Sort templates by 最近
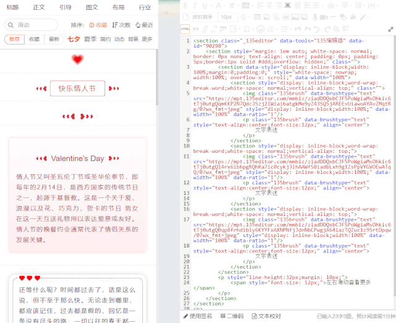Image resolution: width=396 pixels, height=323 pixels. [144, 25]
